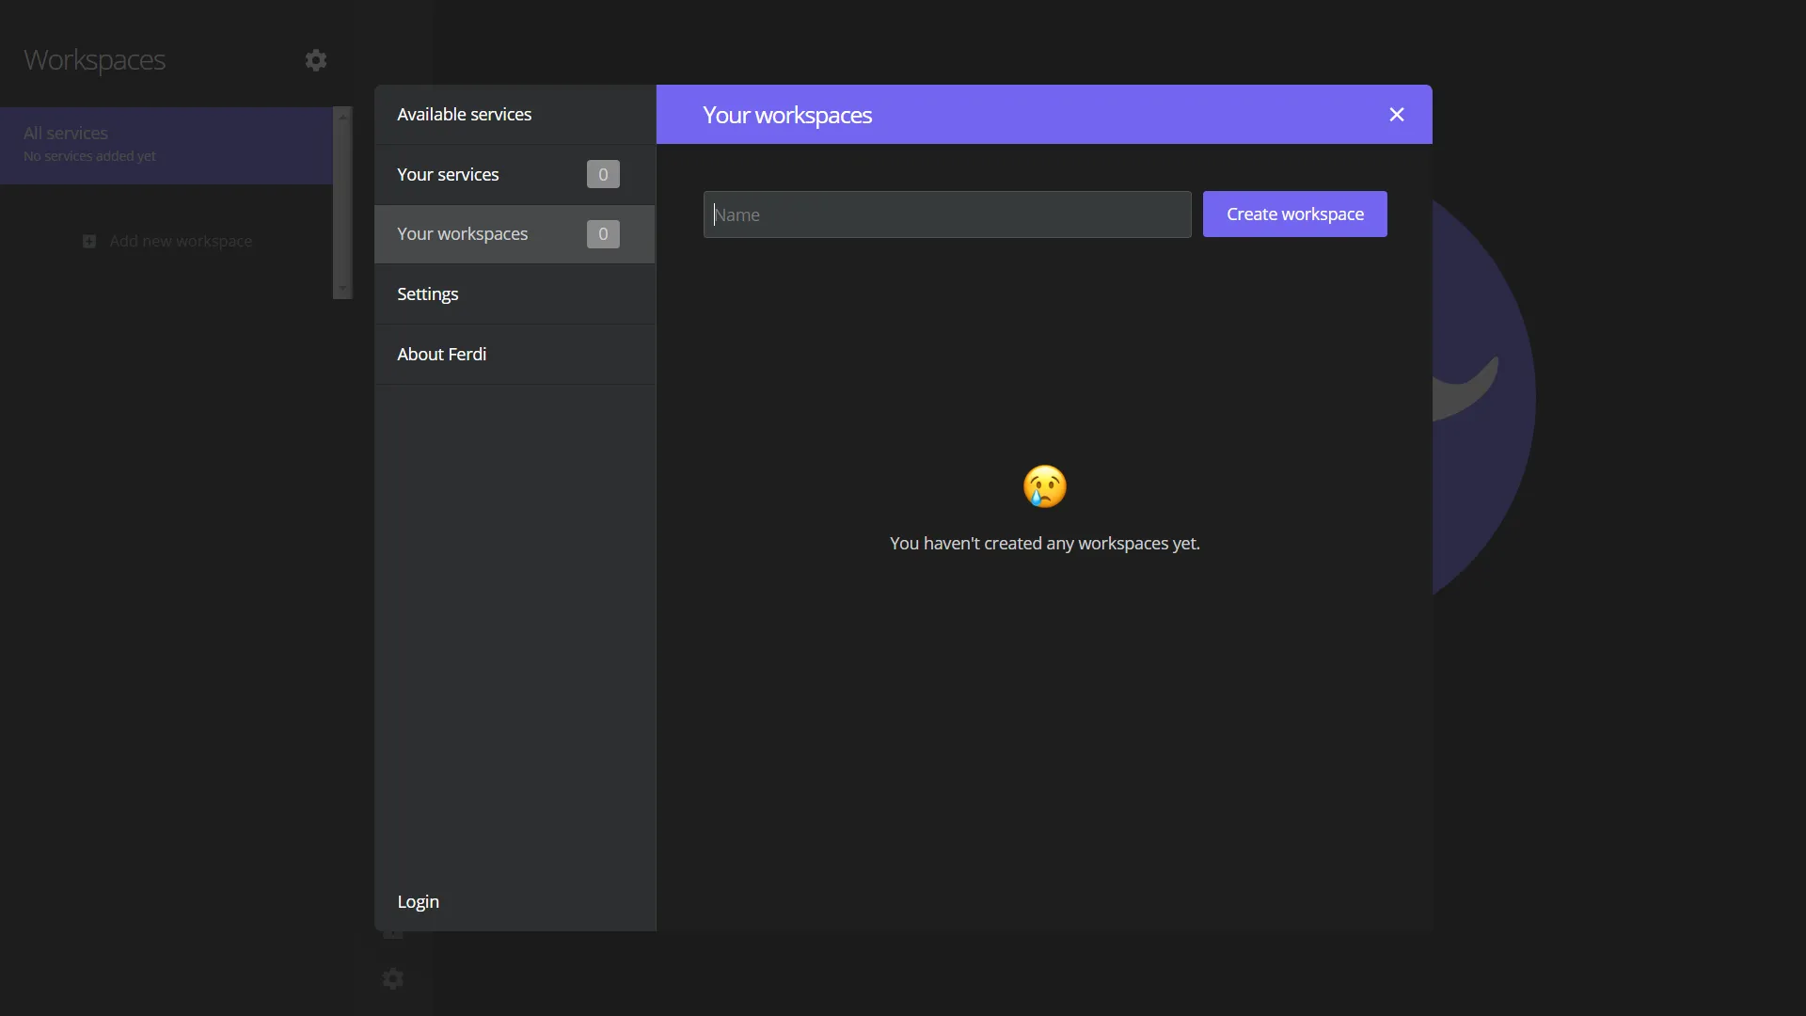This screenshot has height=1016, width=1806.
Task: Select the Your workspaces tab
Action: (463, 234)
